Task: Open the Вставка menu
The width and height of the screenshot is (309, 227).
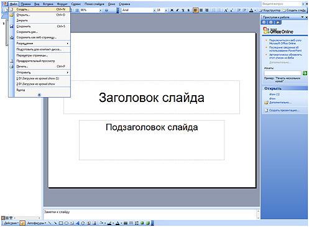Action: point(48,4)
